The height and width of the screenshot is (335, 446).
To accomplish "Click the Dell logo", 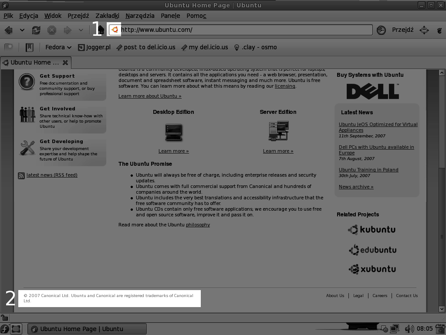I will point(373,91).
